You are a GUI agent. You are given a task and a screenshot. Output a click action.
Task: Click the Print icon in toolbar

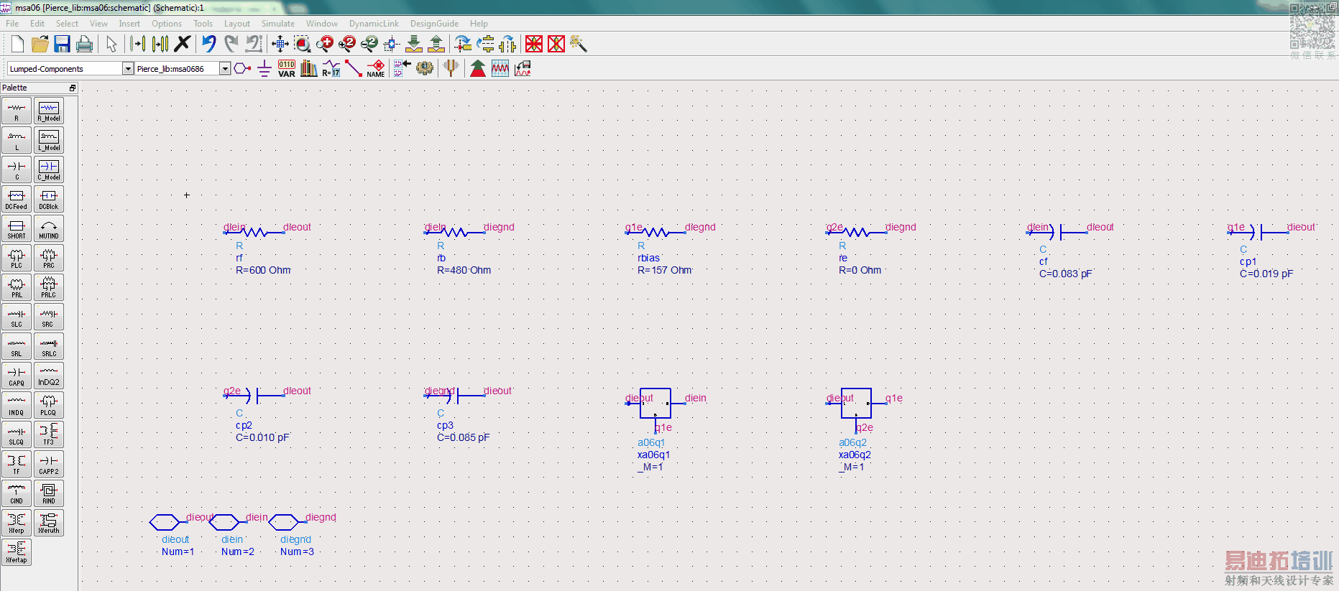click(x=84, y=44)
